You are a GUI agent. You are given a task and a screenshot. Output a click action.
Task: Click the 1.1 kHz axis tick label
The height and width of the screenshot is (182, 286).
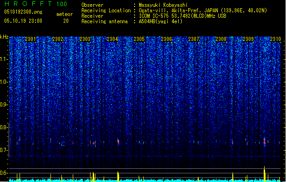(x=4, y=60)
